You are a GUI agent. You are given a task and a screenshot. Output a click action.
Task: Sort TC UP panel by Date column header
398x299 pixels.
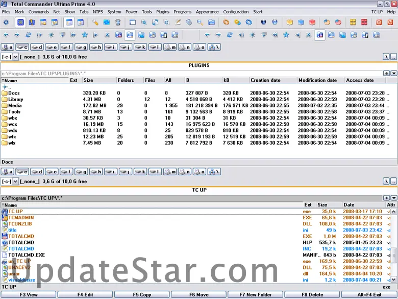pyautogui.click(x=363, y=204)
